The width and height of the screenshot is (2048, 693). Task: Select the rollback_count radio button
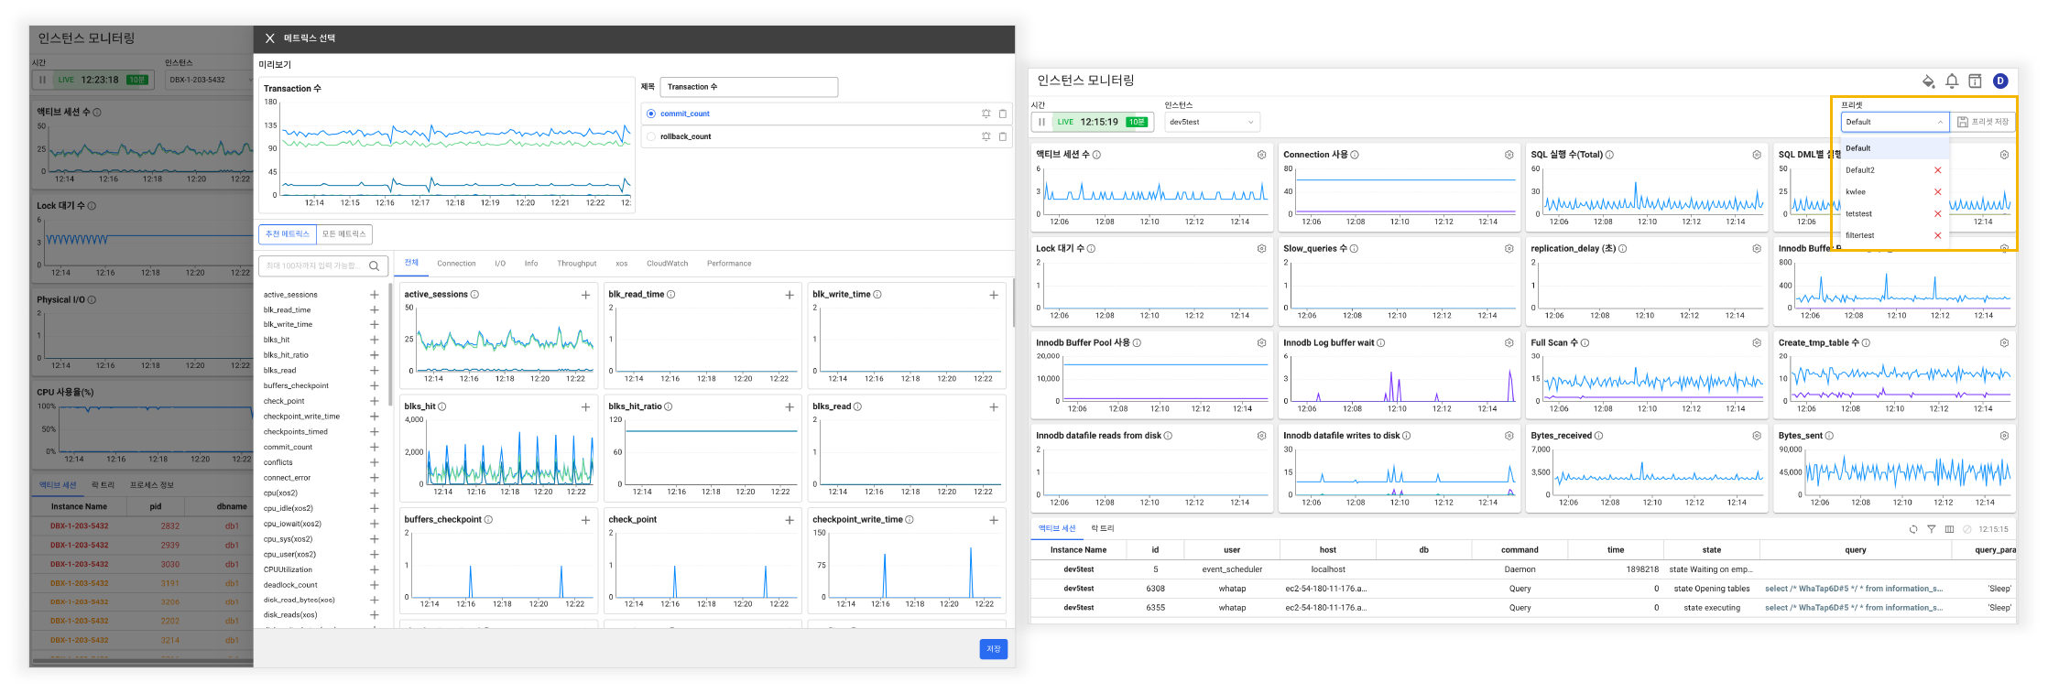coord(651,136)
